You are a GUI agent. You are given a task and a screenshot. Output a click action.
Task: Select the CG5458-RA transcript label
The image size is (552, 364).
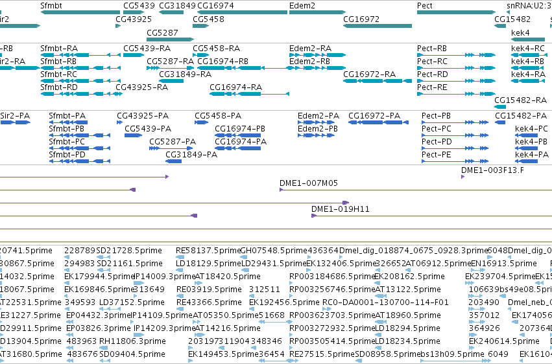(x=217, y=48)
